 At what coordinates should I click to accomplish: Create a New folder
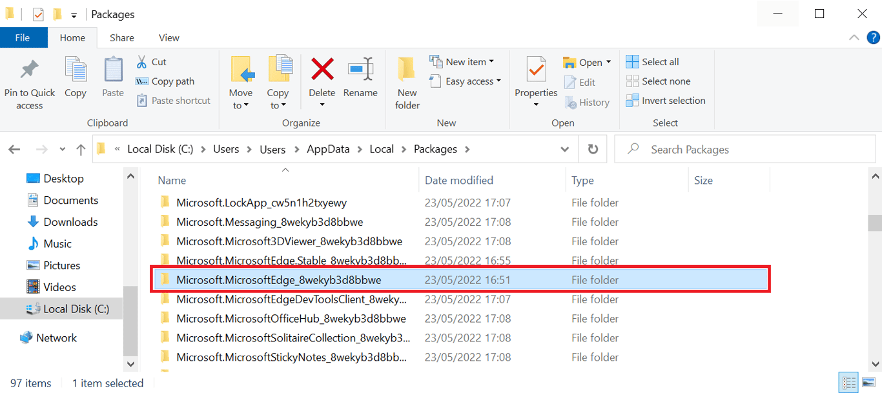click(407, 82)
